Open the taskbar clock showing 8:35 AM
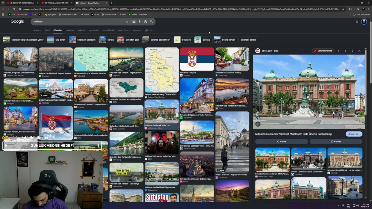The width and height of the screenshot is (372, 209). click(366, 206)
